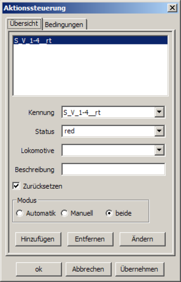Cancel with the Abbrechen button
Image resolution: width=181 pixels, height=282 pixels.
pyautogui.click(x=88, y=269)
